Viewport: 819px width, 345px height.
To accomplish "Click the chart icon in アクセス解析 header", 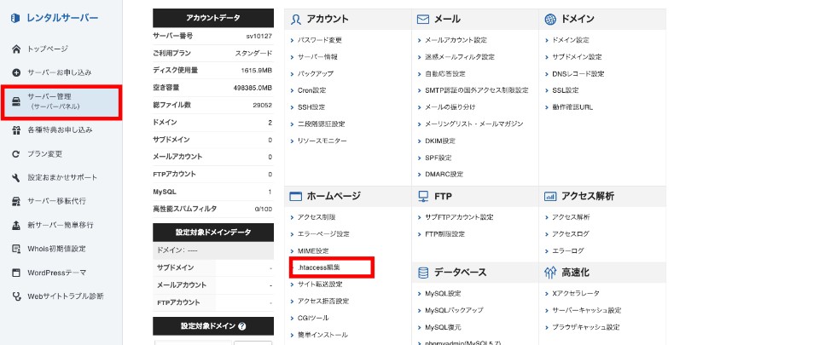I will [550, 197].
